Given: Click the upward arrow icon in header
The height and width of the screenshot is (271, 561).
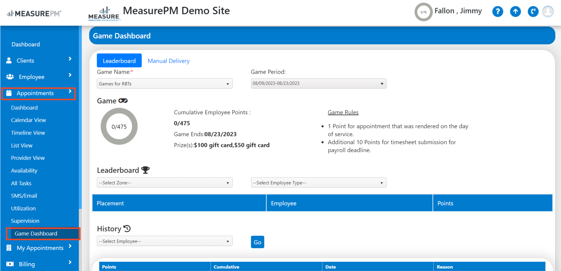Looking at the screenshot, I should (x=515, y=12).
